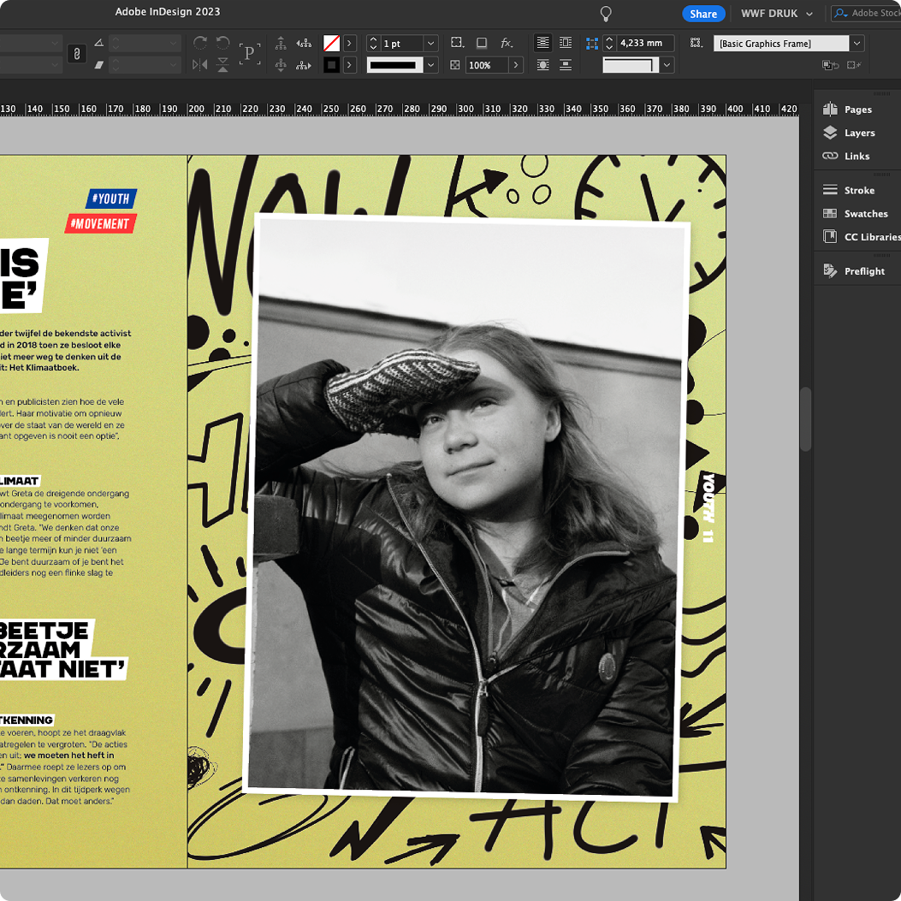Toggle the no text wrap option
The image size is (901, 901).
coord(542,43)
